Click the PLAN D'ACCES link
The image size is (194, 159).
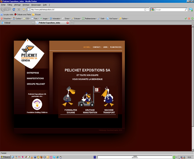pyautogui.click(x=116, y=47)
